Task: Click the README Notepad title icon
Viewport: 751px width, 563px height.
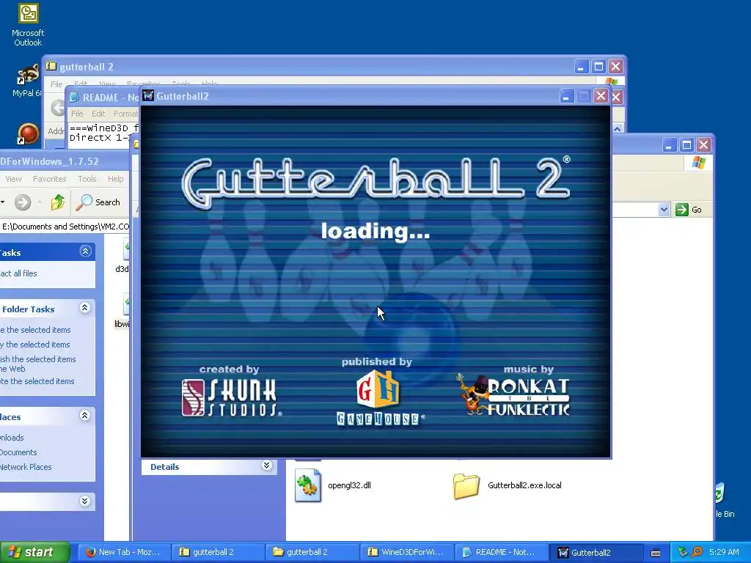Action: [74, 97]
